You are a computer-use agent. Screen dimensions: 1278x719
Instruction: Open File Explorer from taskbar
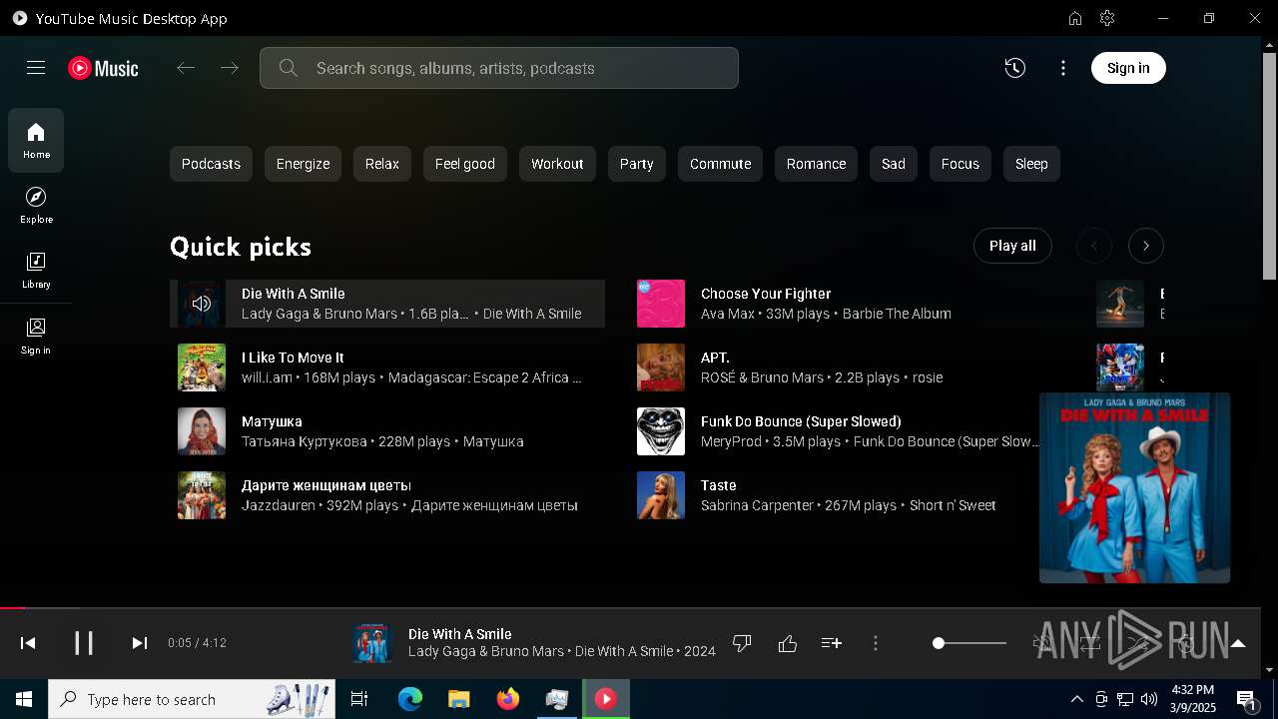pos(458,699)
